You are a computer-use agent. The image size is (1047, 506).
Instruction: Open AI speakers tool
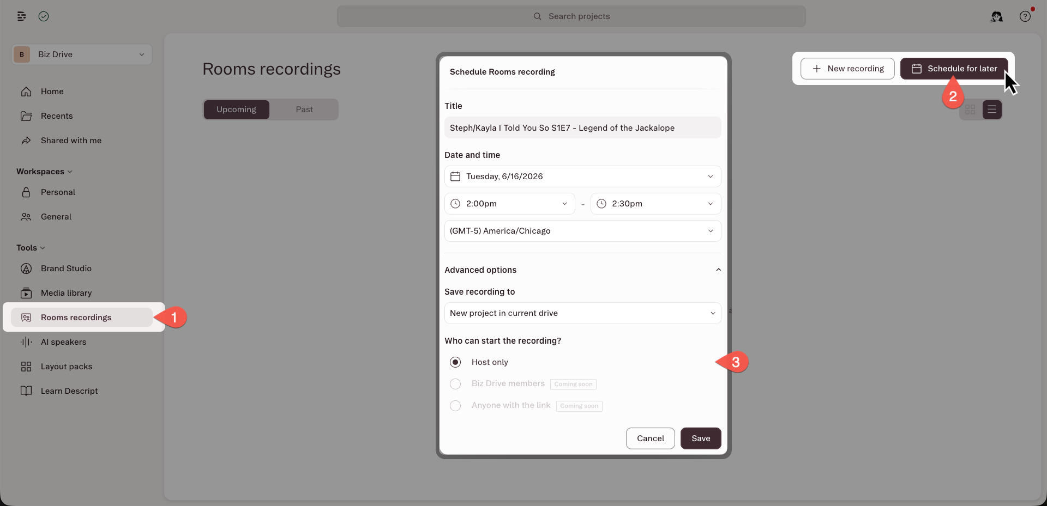(82, 342)
